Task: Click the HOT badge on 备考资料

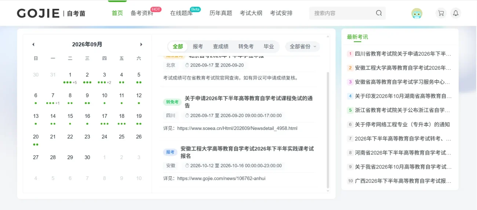Action: pyautogui.click(x=156, y=9)
